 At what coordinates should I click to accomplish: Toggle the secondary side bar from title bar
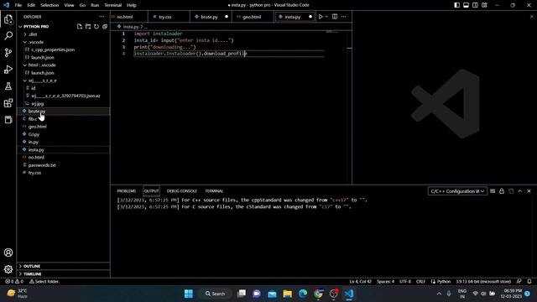point(475,5)
